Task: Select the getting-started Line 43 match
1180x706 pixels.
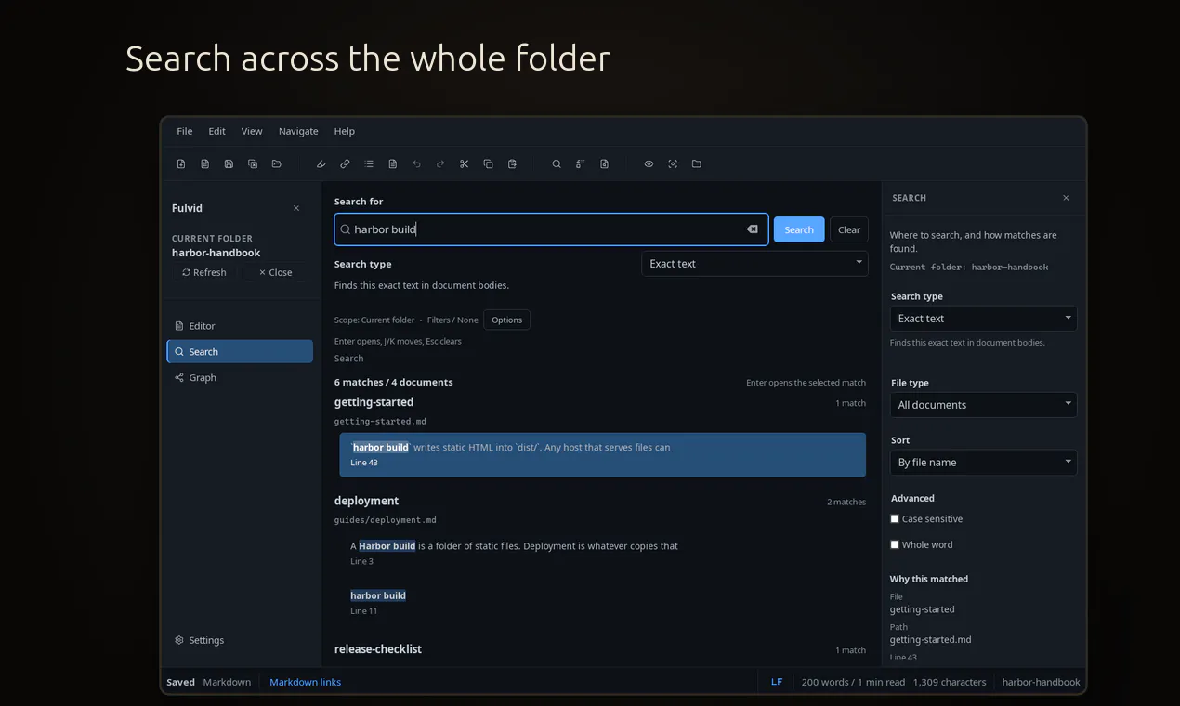Action: 602,454
